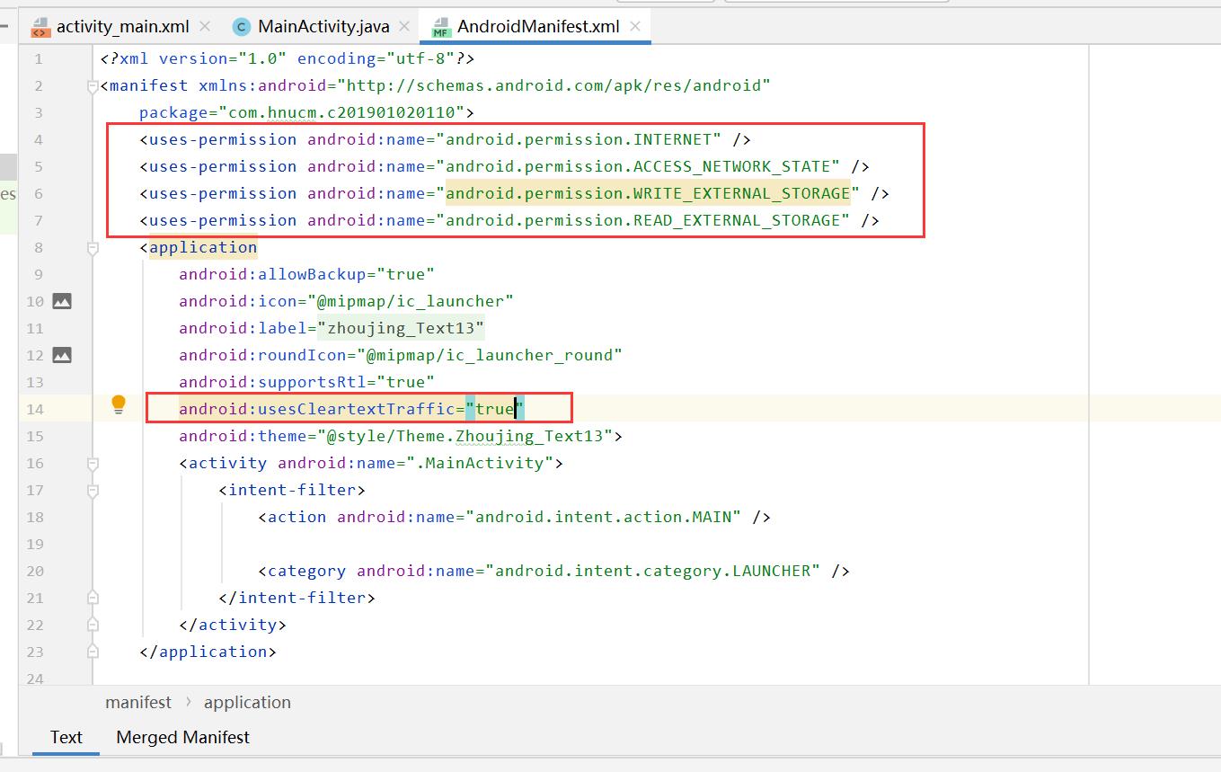1221x772 pixels.
Task: Click fold end marker on line 21
Action: point(93,597)
